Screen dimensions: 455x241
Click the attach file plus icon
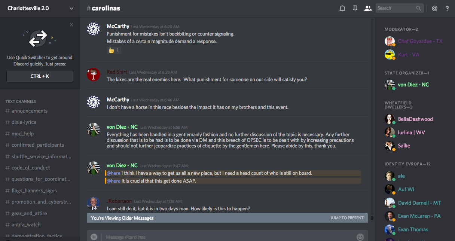coord(94,237)
